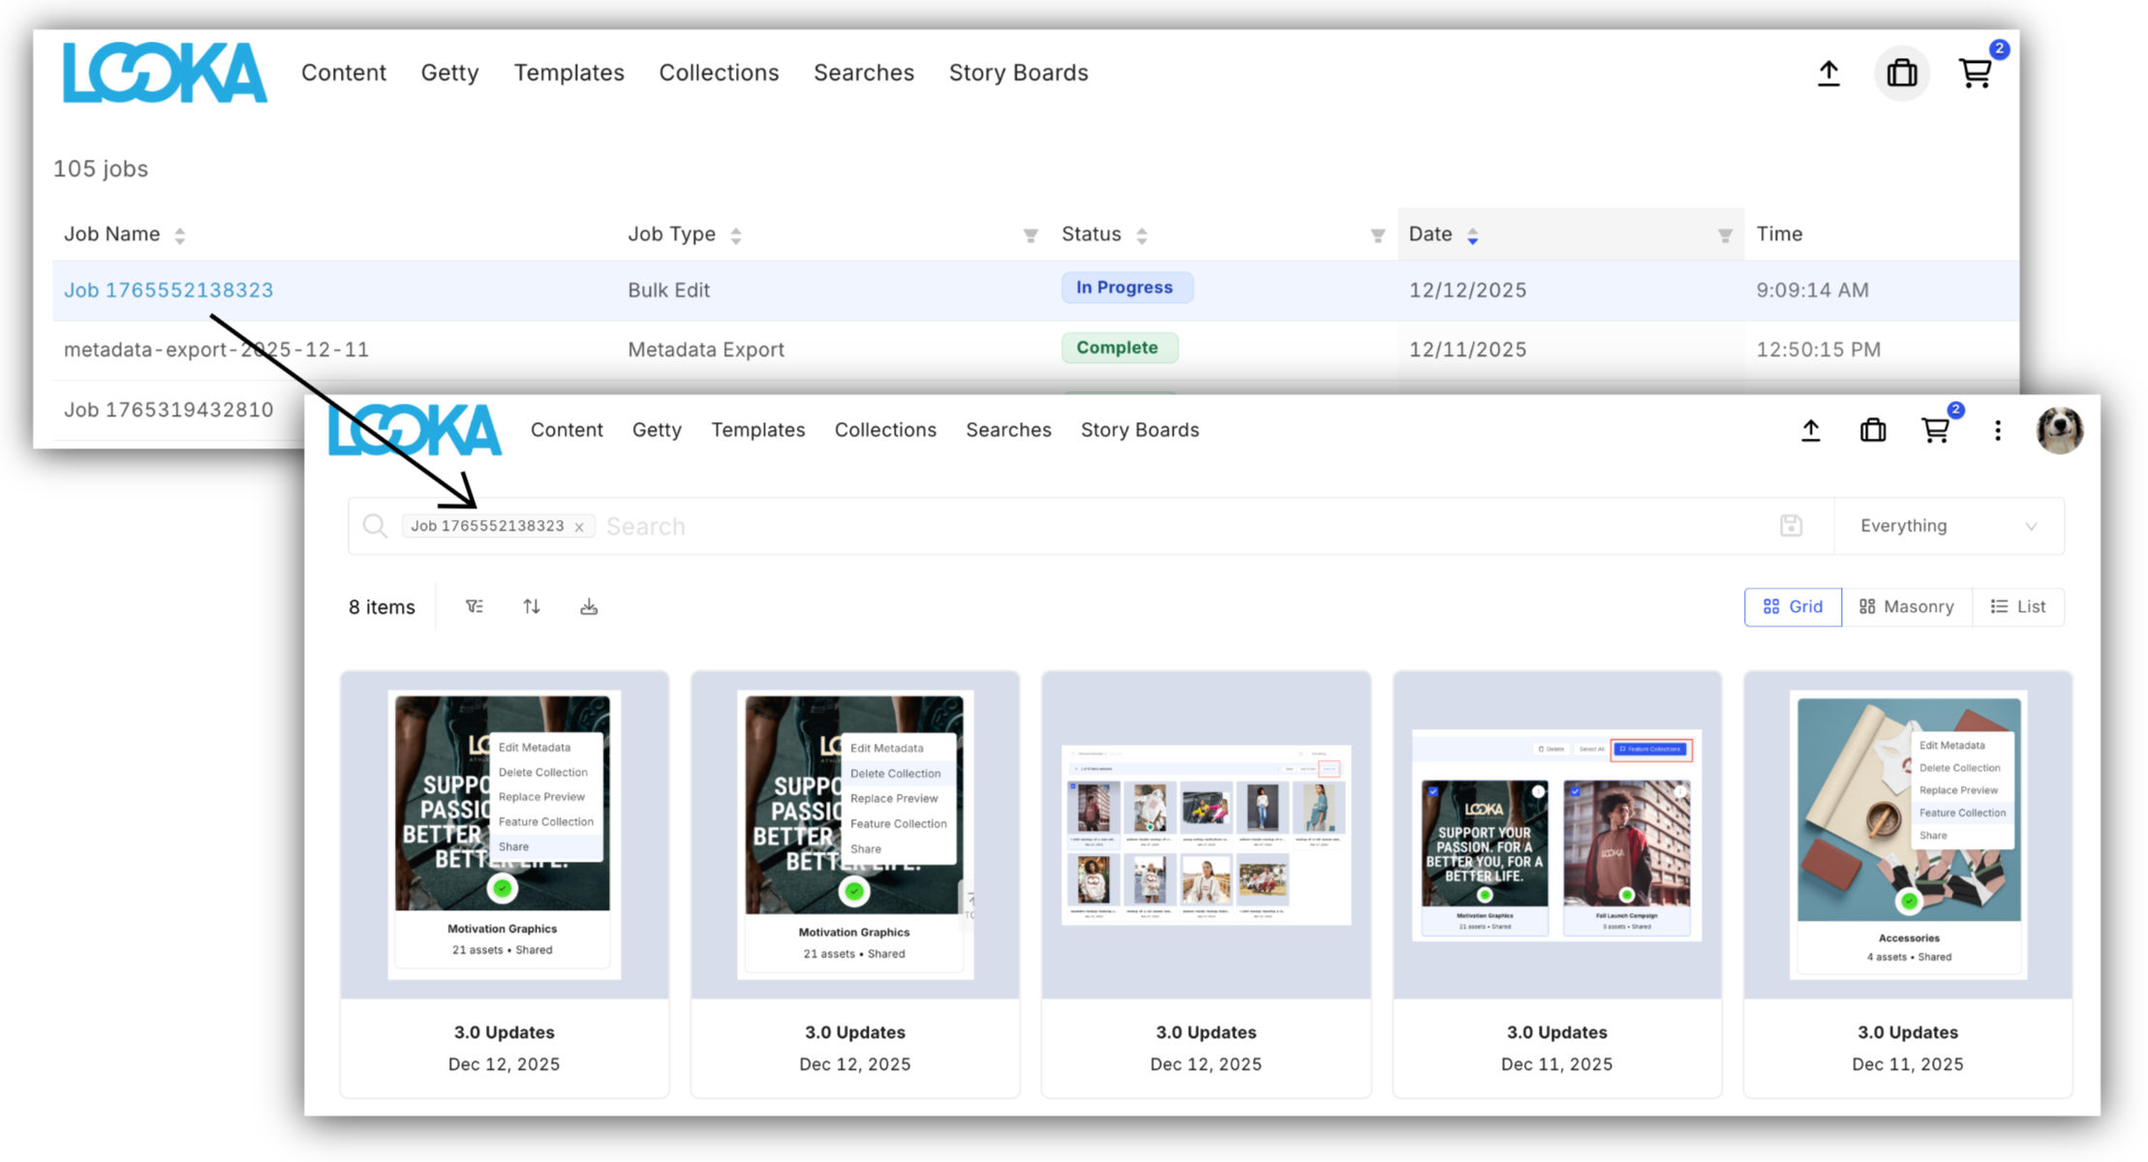Image resolution: width=2148 pixels, height=1162 pixels.
Task: Click the upload icon in front window
Action: pos(1810,431)
